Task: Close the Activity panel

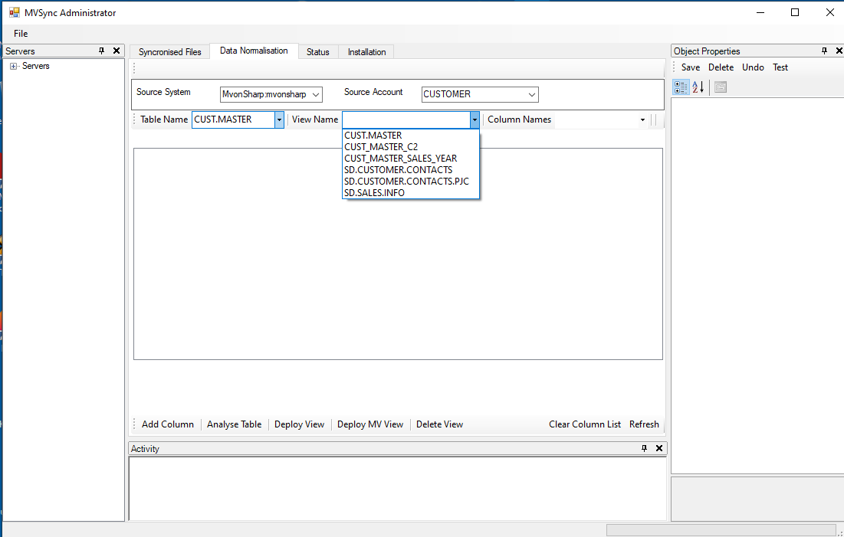Action: pyautogui.click(x=658, y=448)
